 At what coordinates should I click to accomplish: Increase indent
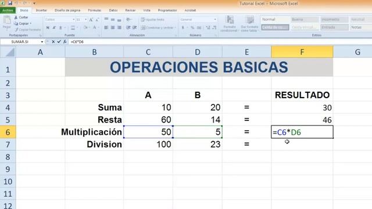(x=134, y=28)
